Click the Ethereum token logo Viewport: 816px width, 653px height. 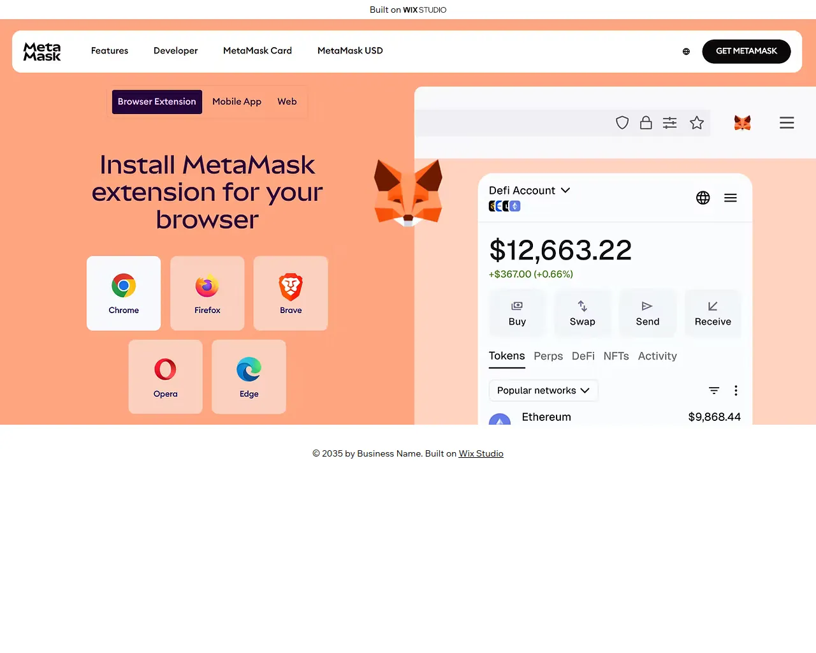click(500, 419)
